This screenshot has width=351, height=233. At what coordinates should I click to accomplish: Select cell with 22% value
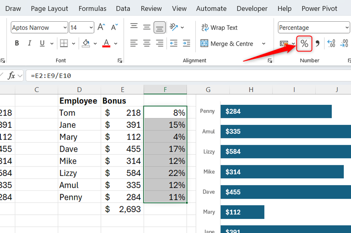(x=165, y=173)
